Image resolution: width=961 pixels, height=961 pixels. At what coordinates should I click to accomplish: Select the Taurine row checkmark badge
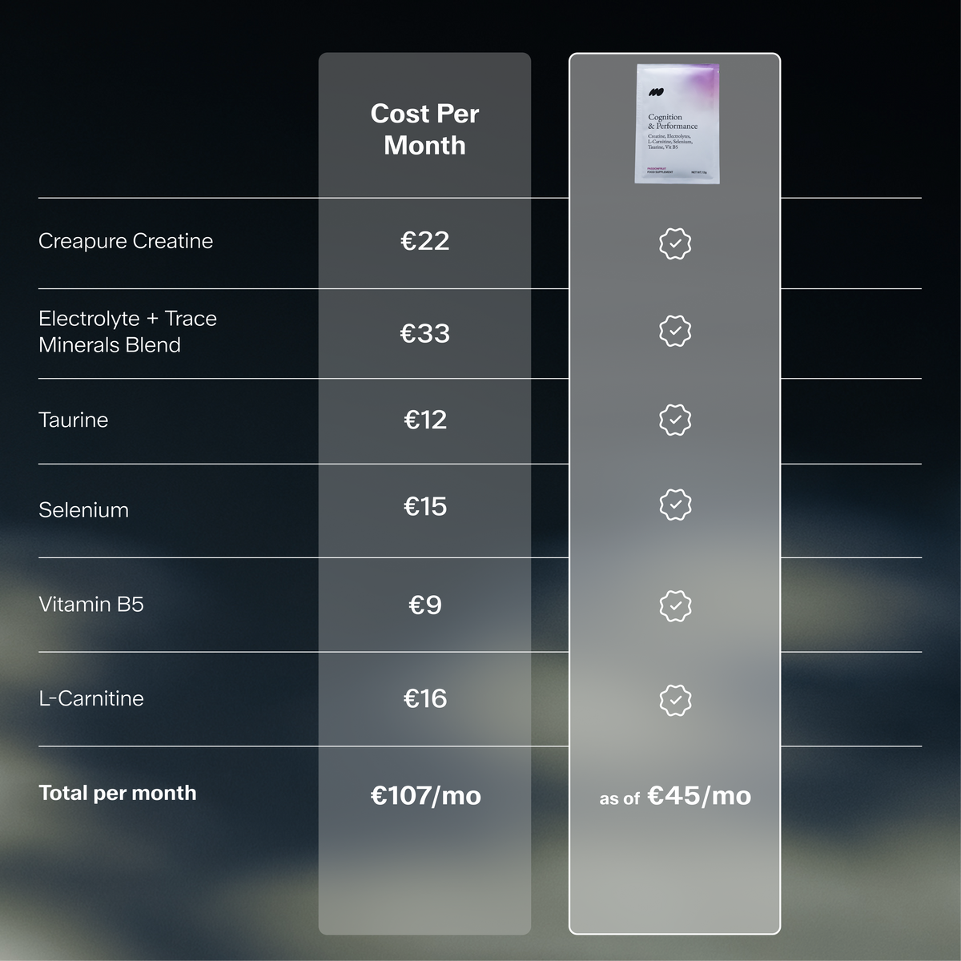675,420
